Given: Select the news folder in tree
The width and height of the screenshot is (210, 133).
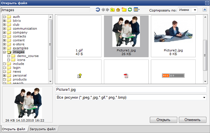Looking at the screenshot, I should tap(17, 72).
